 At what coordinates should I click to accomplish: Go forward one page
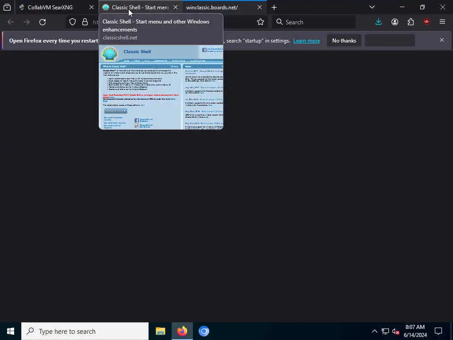(x=27, y=22)
